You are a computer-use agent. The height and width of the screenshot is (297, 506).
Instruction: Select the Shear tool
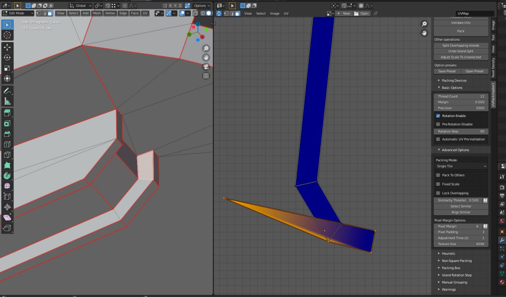click(x=7, y=217)
